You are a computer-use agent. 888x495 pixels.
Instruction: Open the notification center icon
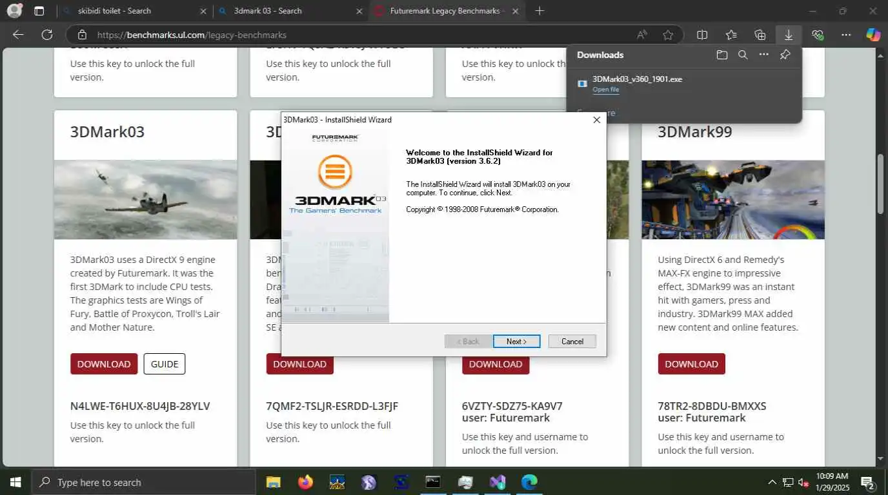[868, 483]
